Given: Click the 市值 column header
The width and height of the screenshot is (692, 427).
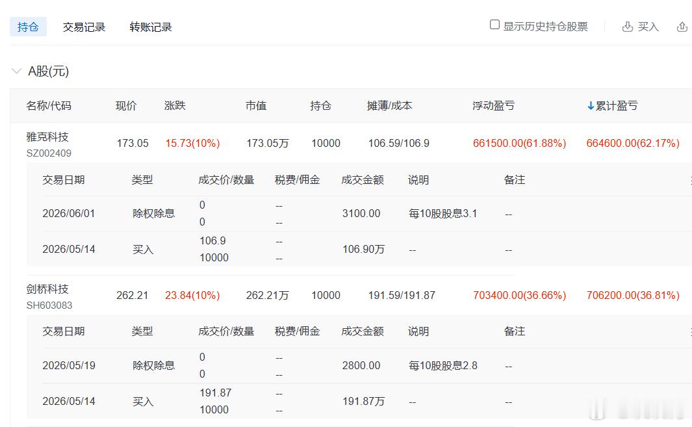Looking at the screenshot, I should click(256, 106).
